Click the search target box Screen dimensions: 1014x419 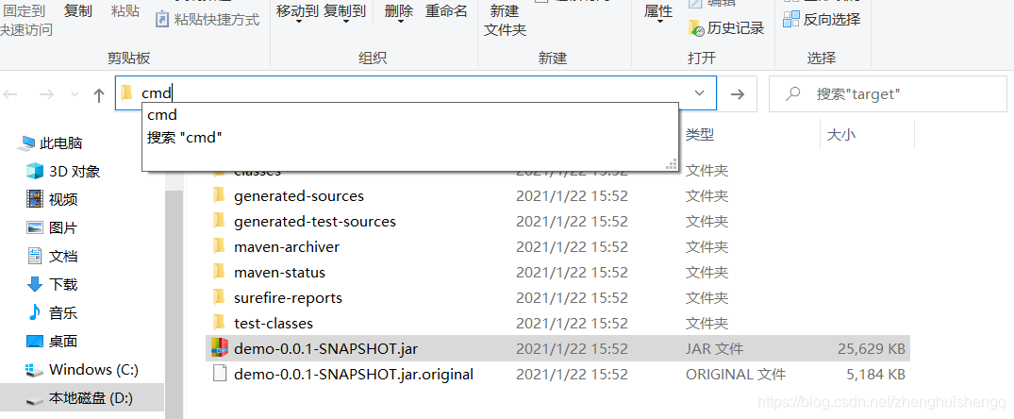click(x=888, y=94)
